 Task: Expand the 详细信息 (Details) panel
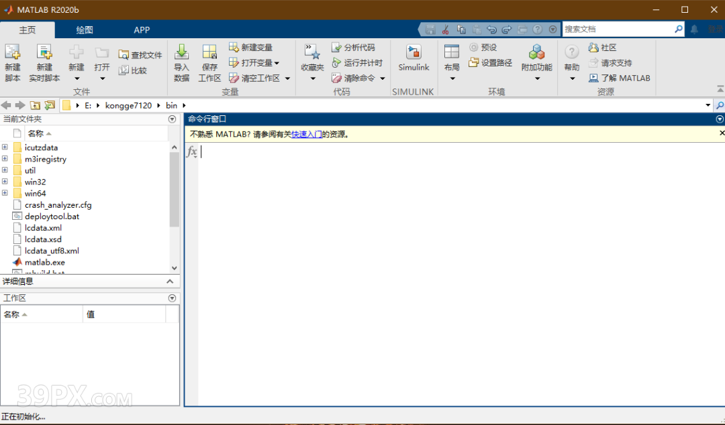pos(170,282)
